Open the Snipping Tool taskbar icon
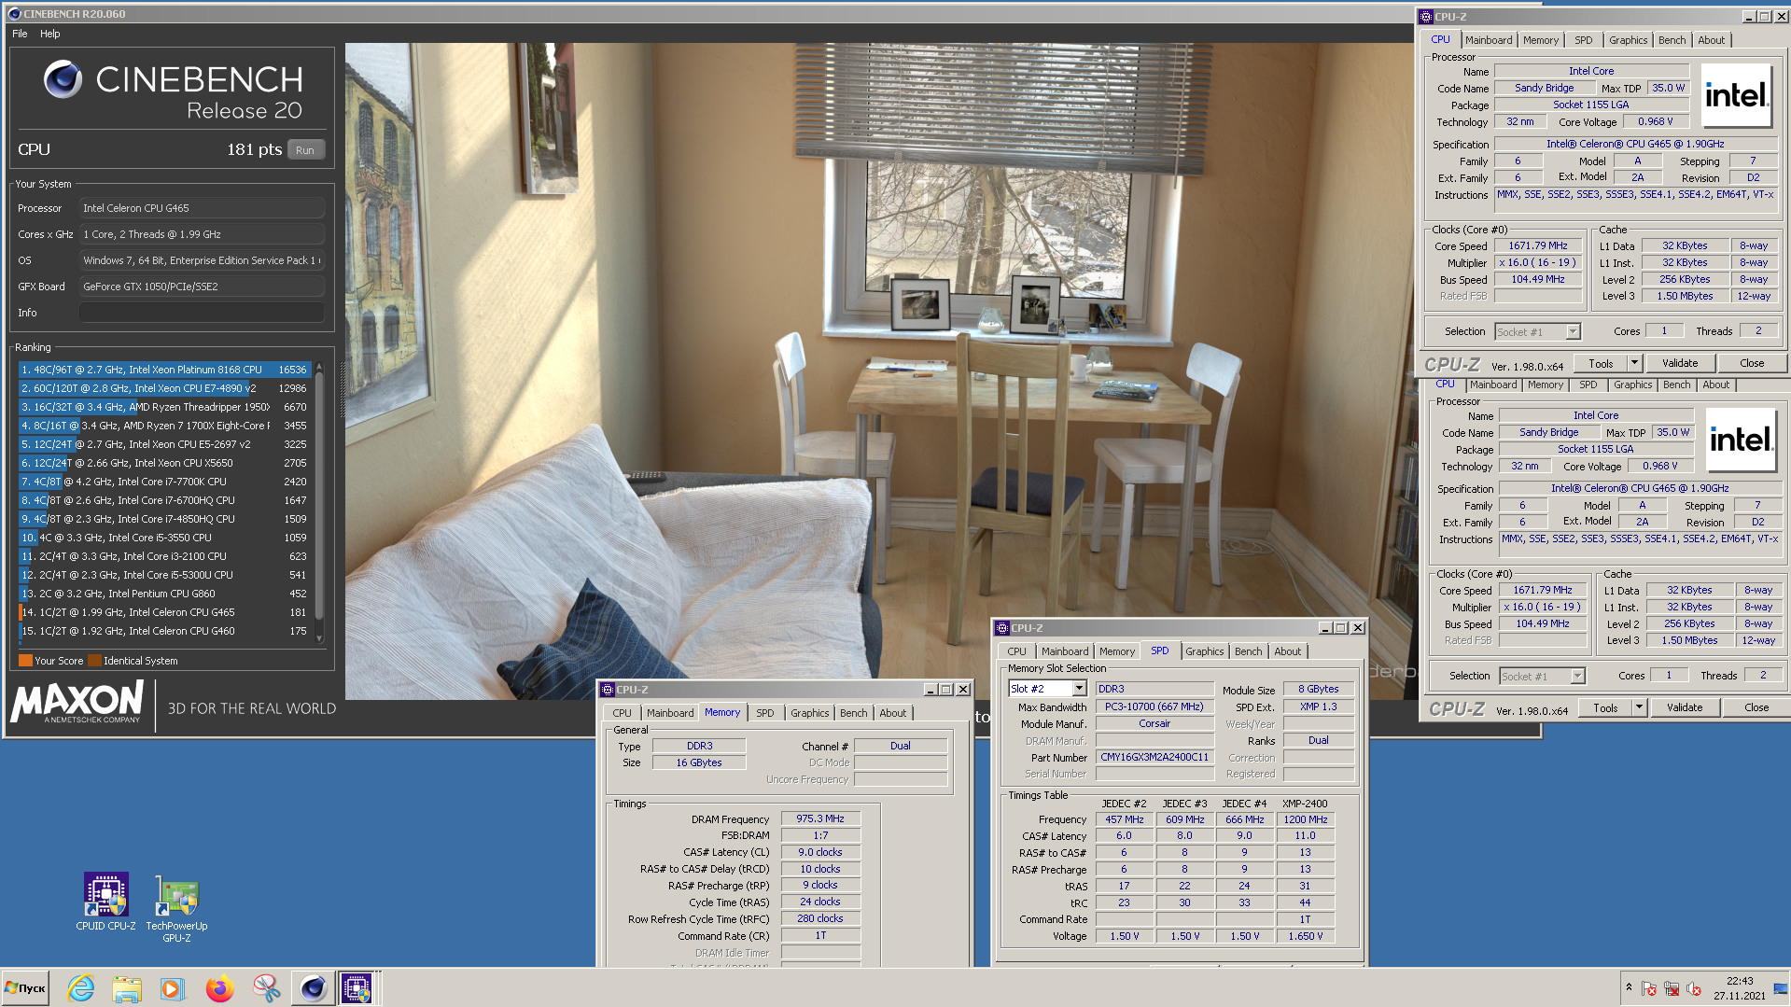The image size is (1791, 1007). pos(266,987)
